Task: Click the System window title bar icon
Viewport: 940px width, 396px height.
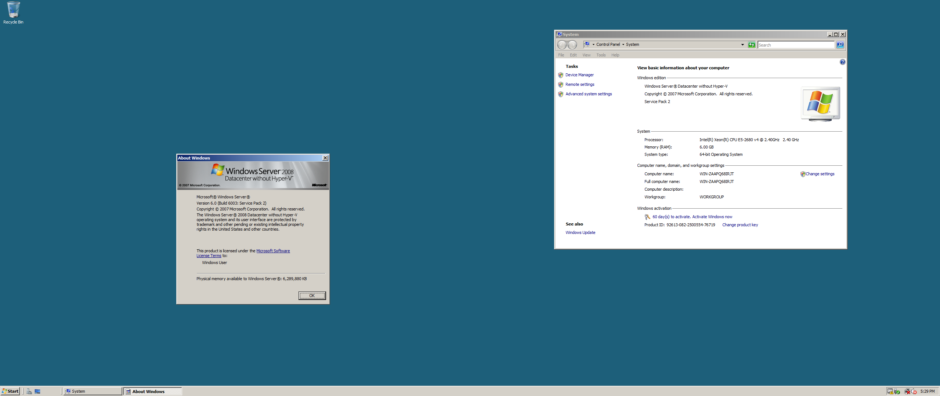Action: click(559, 34)
